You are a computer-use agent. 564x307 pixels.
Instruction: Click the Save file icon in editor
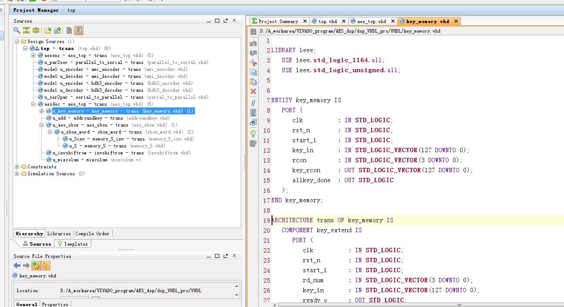tap(253, 32)
